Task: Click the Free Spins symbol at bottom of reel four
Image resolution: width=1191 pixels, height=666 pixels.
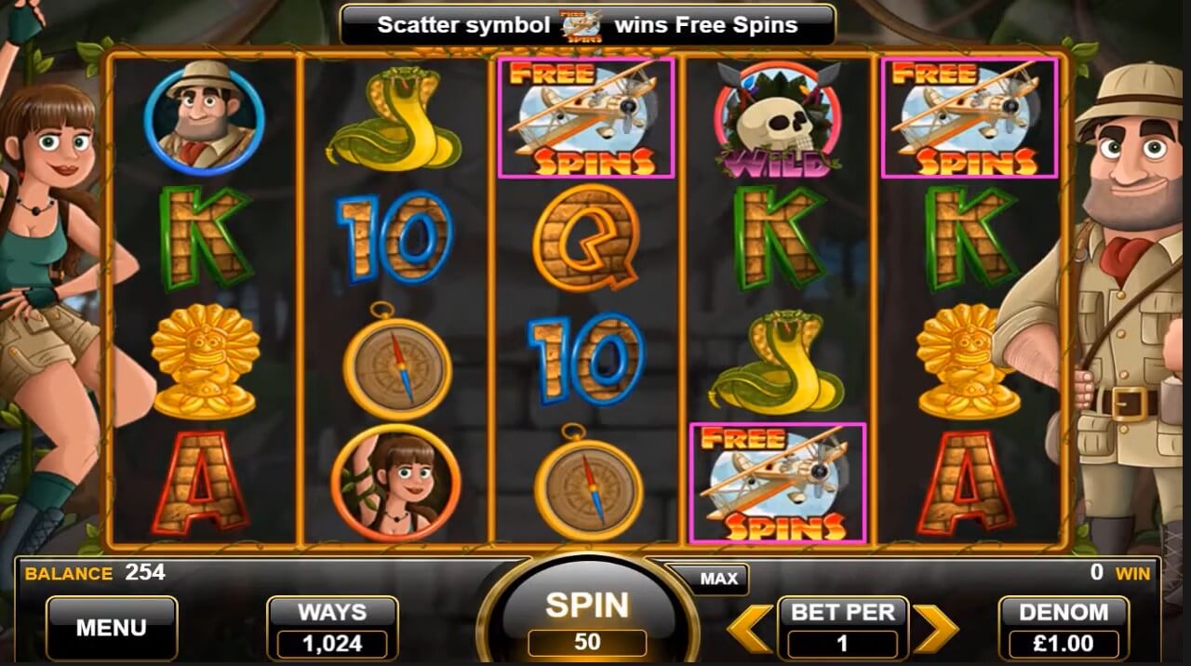Action: pos(778,483)
